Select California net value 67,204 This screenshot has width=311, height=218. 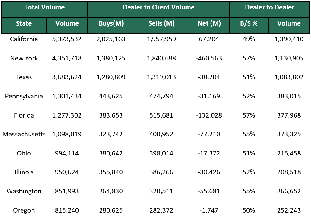209,39
